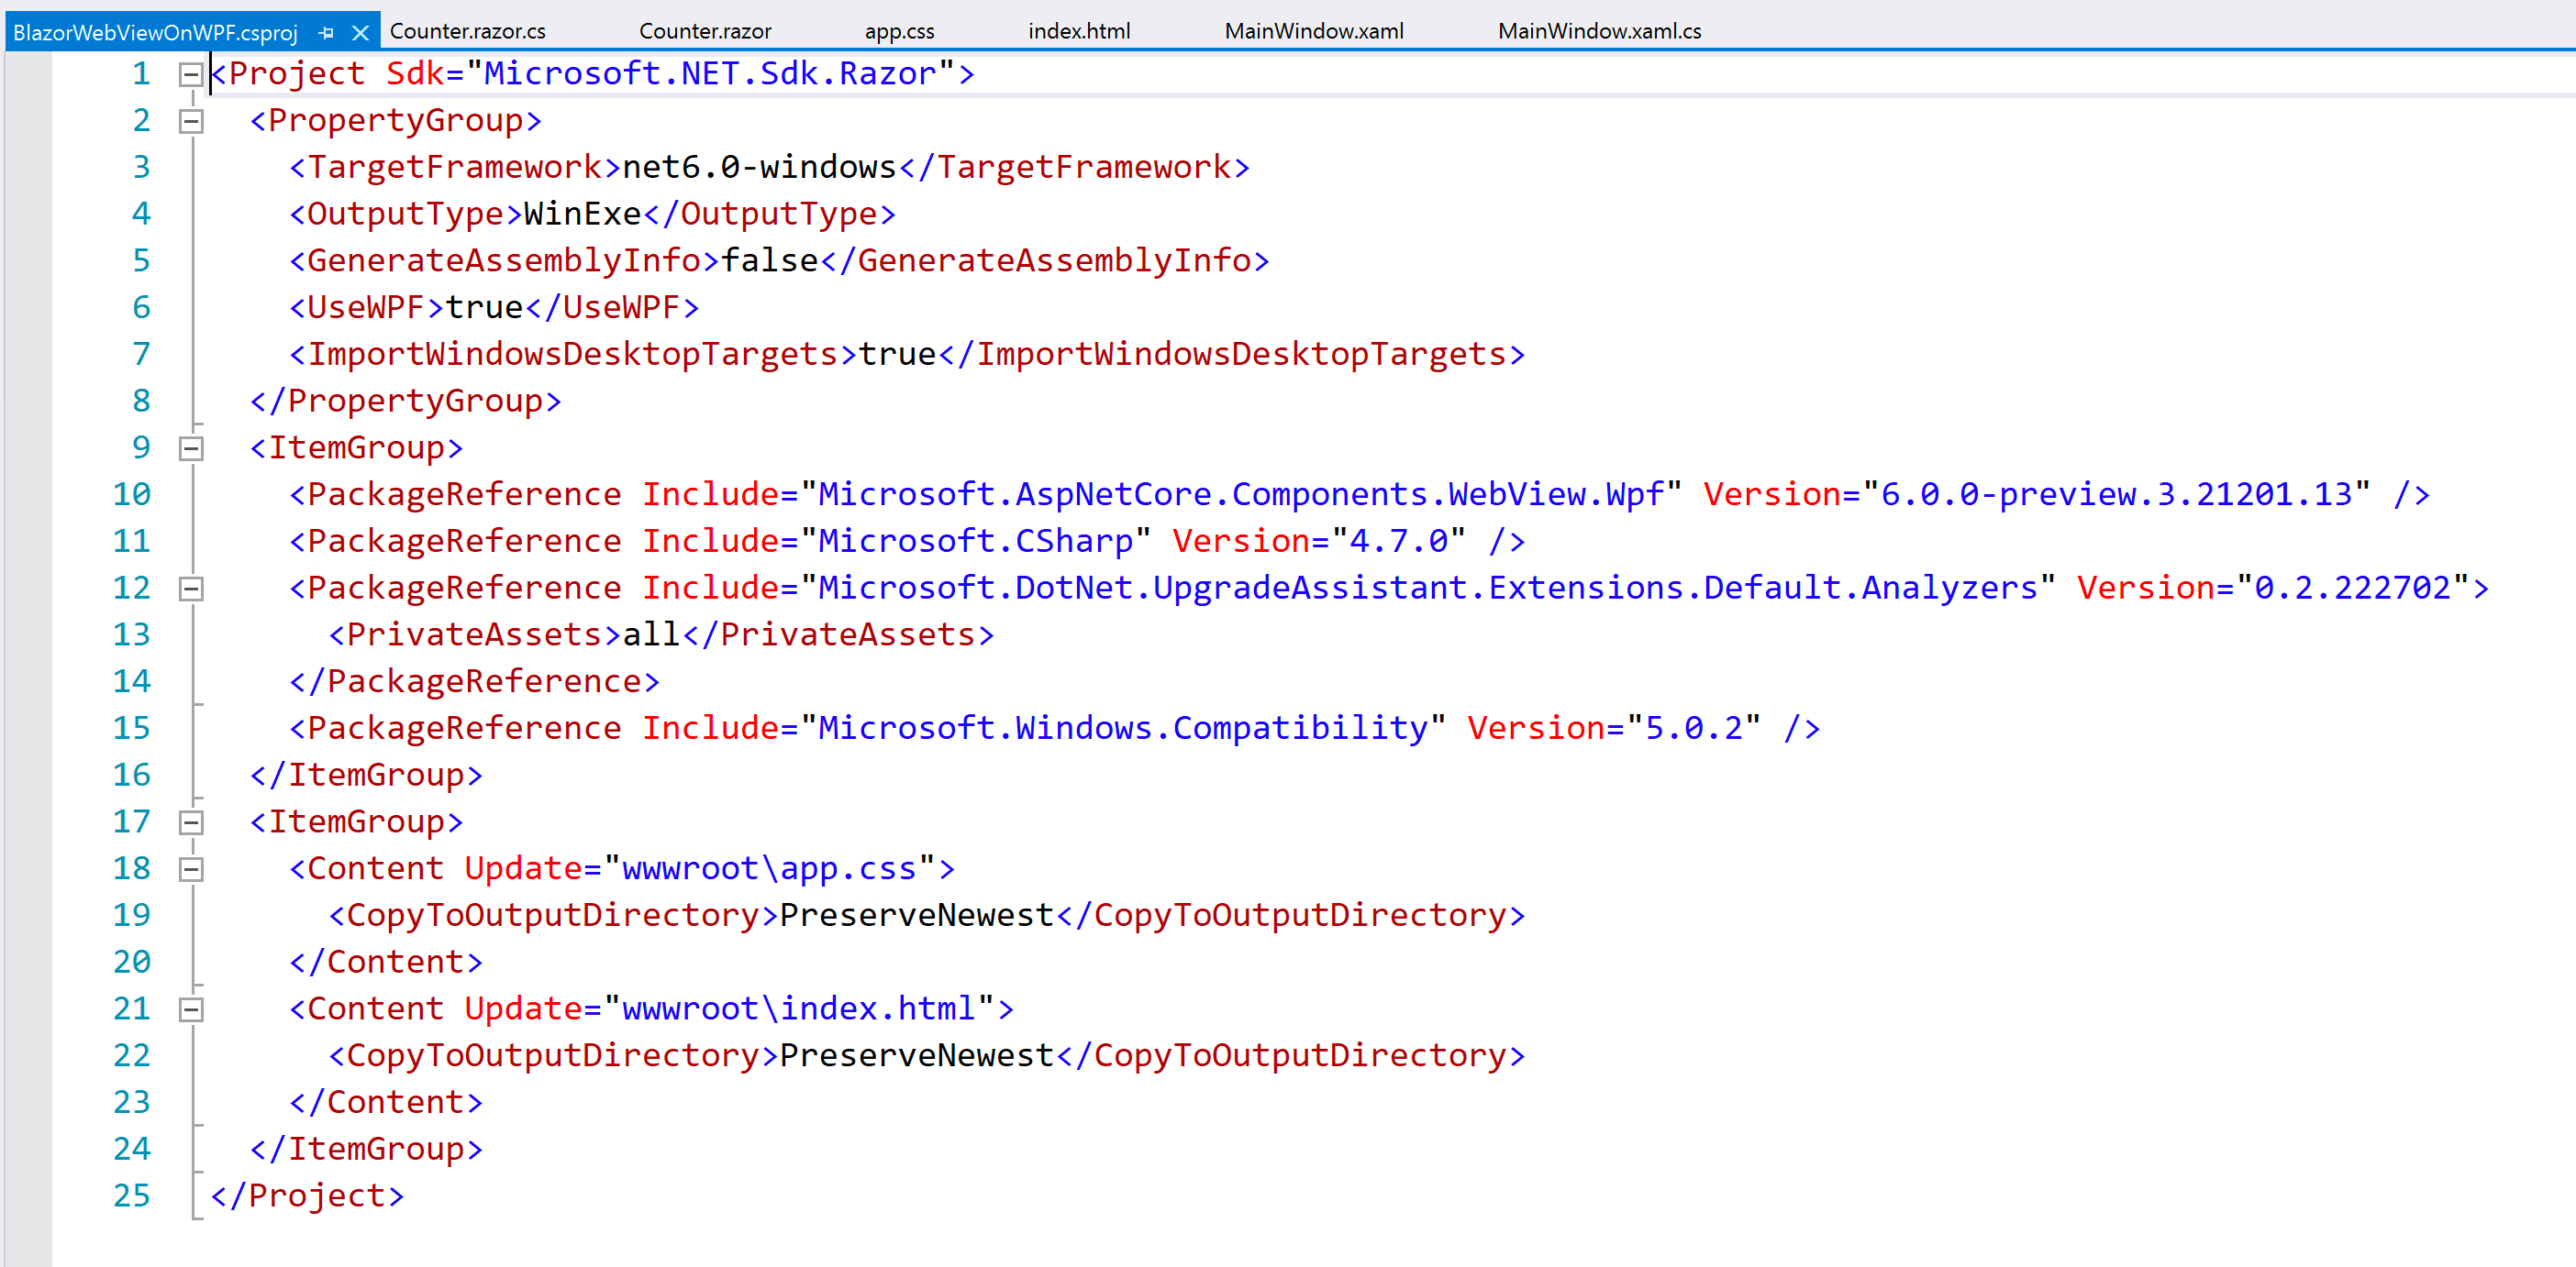Click the 0.2.222702 version value
The image size is (2576, 1267).
(x=2352, y=589)
